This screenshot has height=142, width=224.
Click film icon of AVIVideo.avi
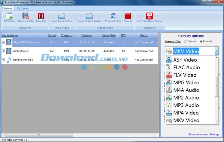[9, 51]
